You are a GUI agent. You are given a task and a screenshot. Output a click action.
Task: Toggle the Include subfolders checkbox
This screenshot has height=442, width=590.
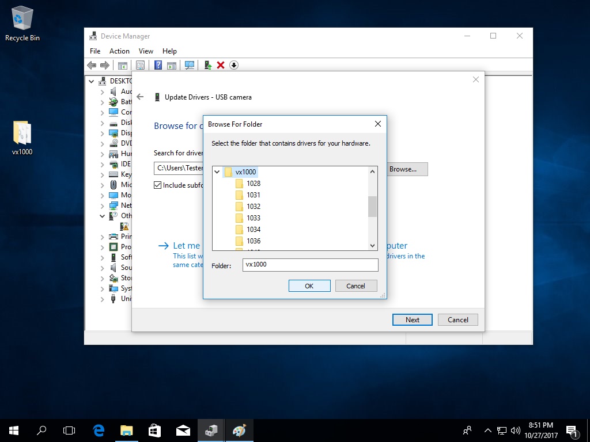[x=158, y=185]
